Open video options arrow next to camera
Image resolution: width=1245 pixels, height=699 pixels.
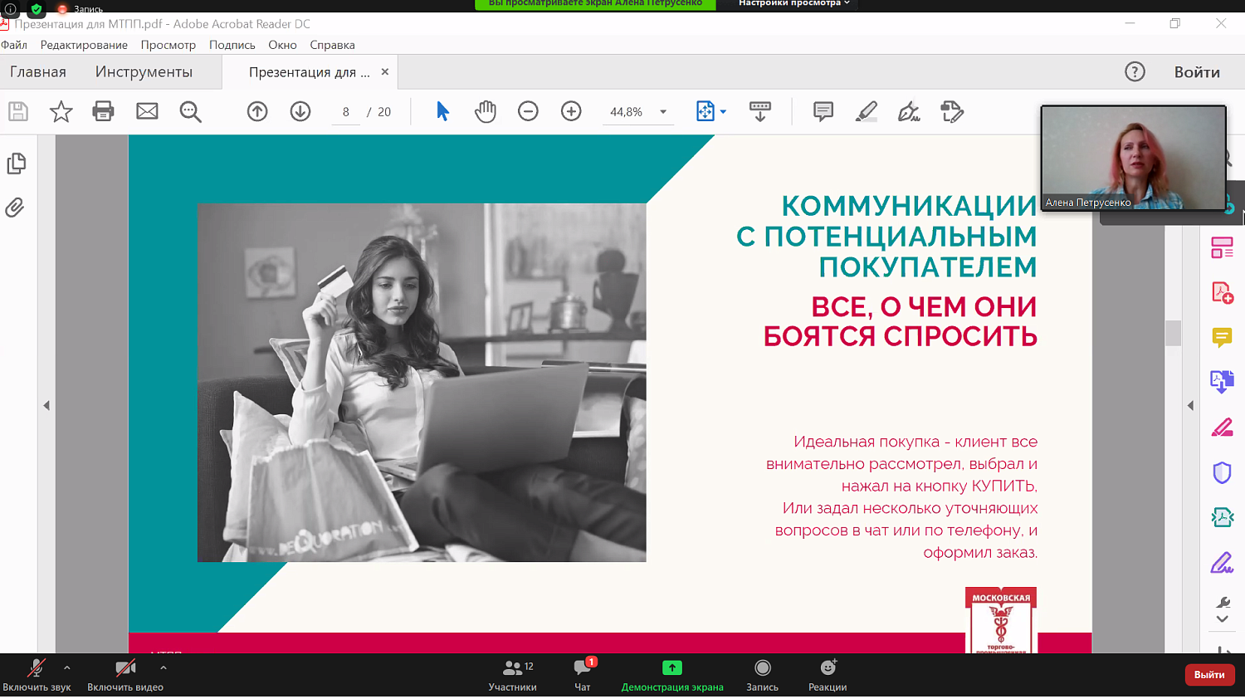pos(164,667)
